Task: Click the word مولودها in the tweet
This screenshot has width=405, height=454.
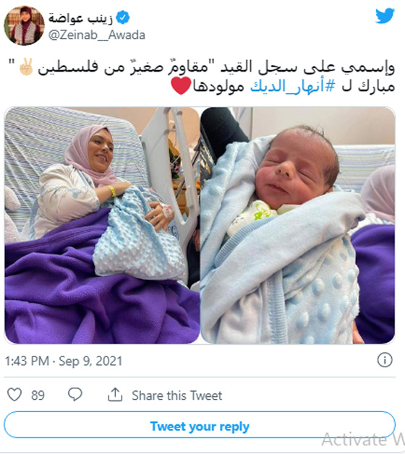Action: click(x=218, y=86)
